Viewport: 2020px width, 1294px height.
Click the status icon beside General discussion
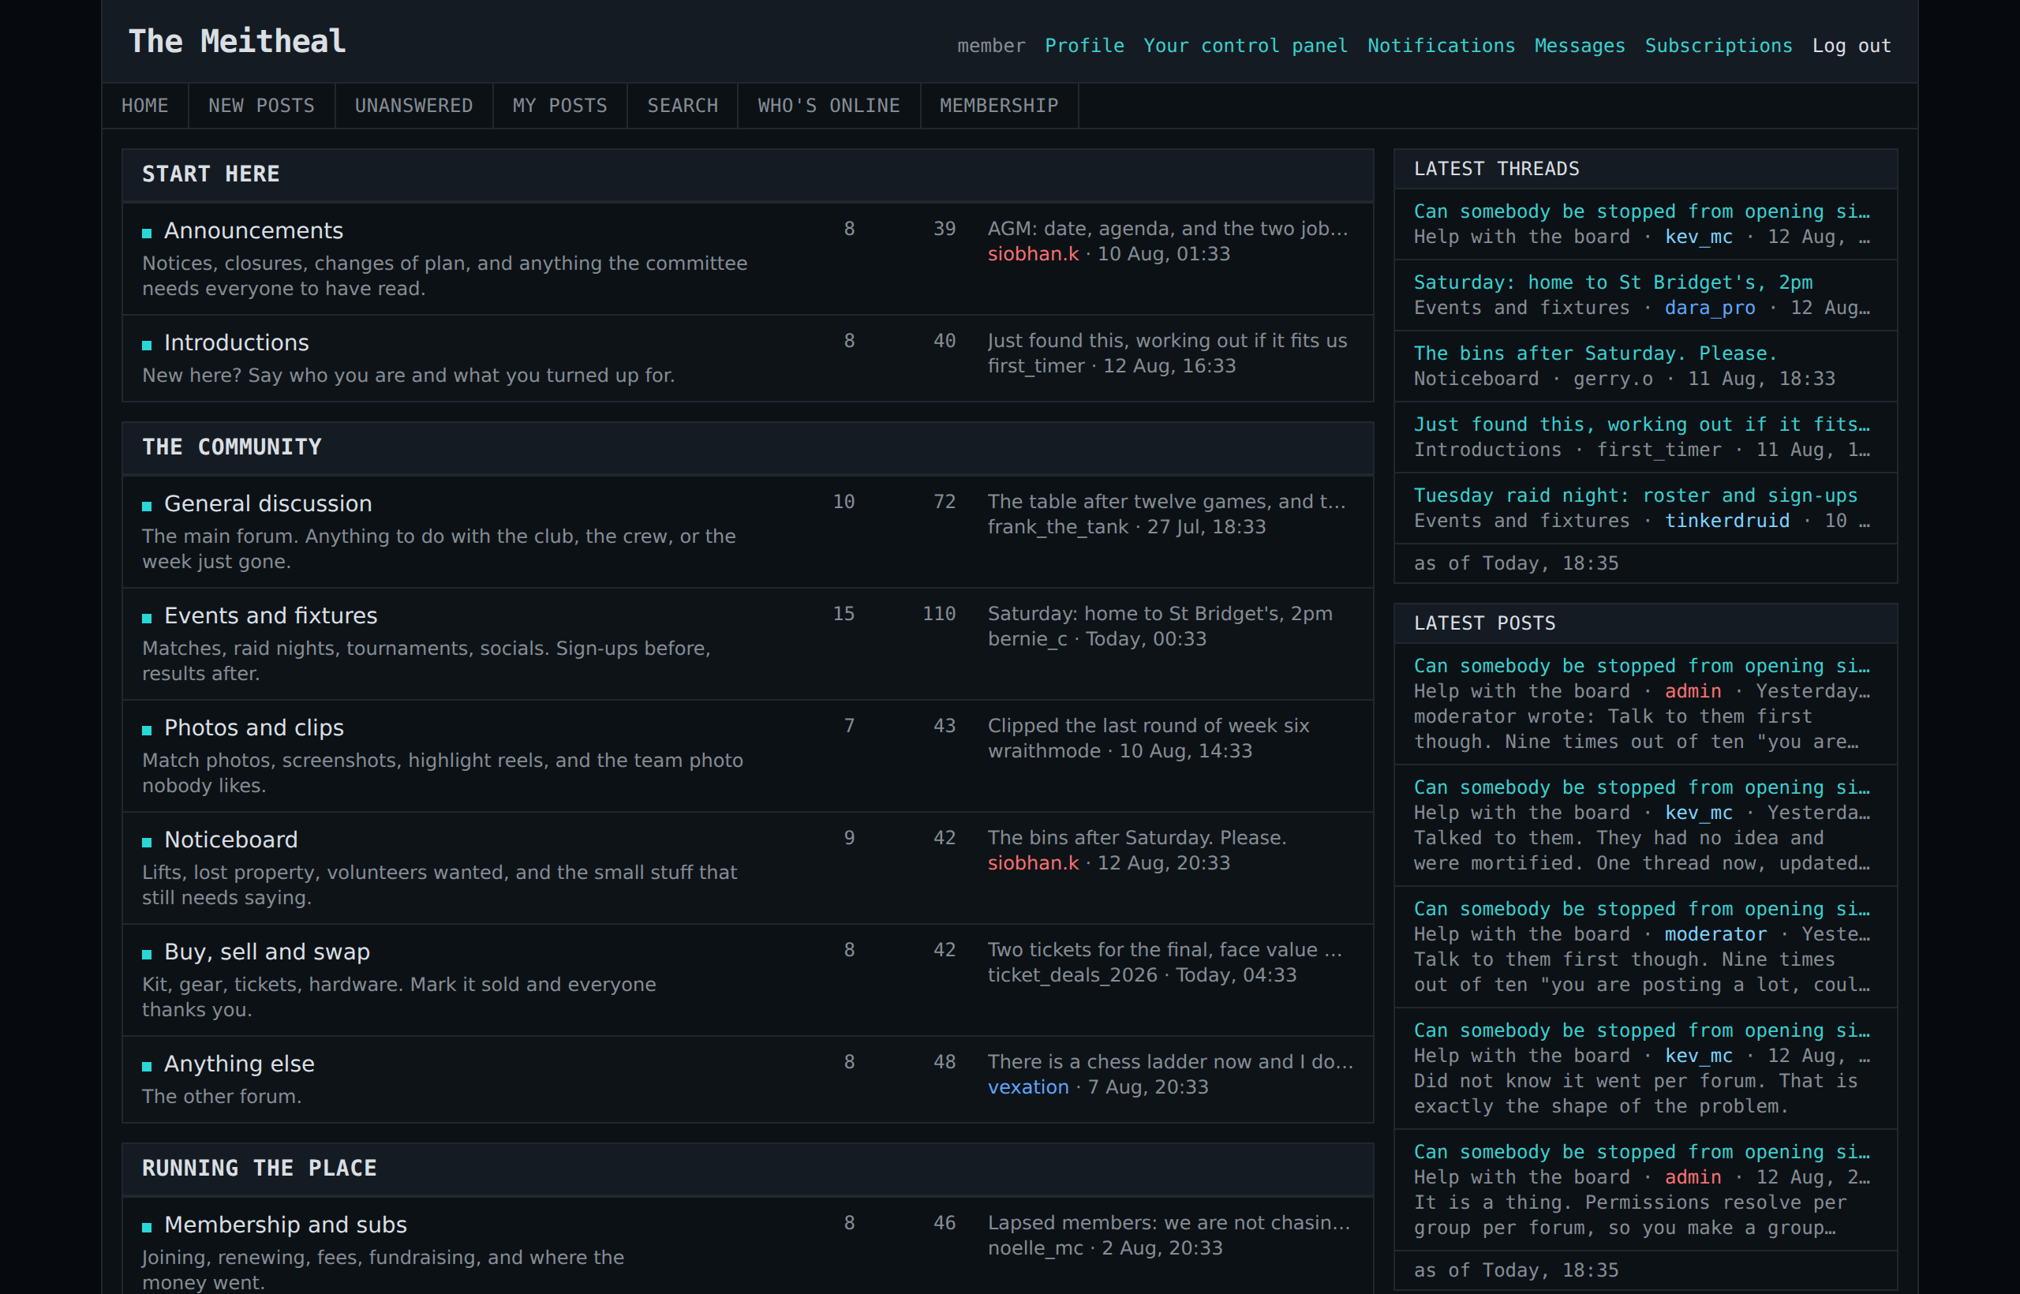[147, 506]
